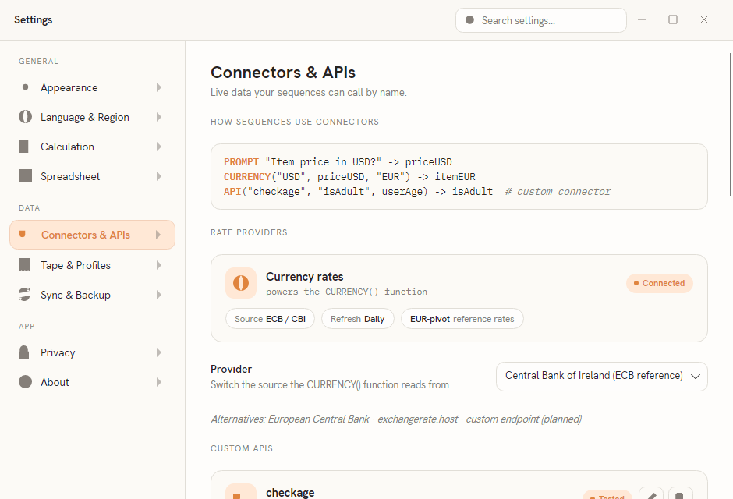Click HOW SEQUENCES USE CONNECTORS label
The height and width of the screenshot is (499, 733).
295,122
